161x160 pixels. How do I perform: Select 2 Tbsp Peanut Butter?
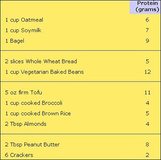point(32,145)
